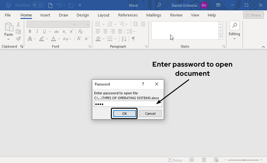
Task: Open Customize Quick Access Toolbar dropdown
Action: click(80, 5)
